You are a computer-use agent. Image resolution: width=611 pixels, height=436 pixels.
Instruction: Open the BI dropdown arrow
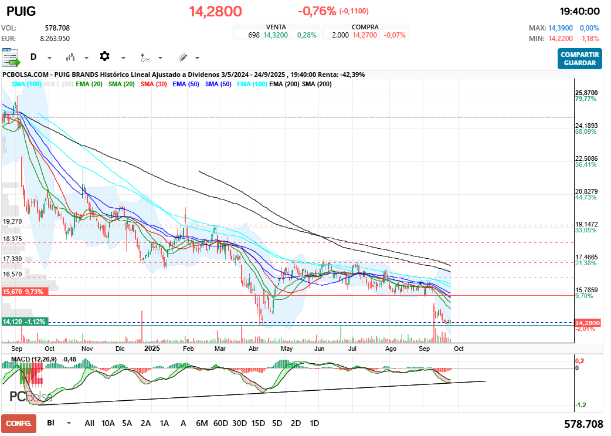(69, 423)
